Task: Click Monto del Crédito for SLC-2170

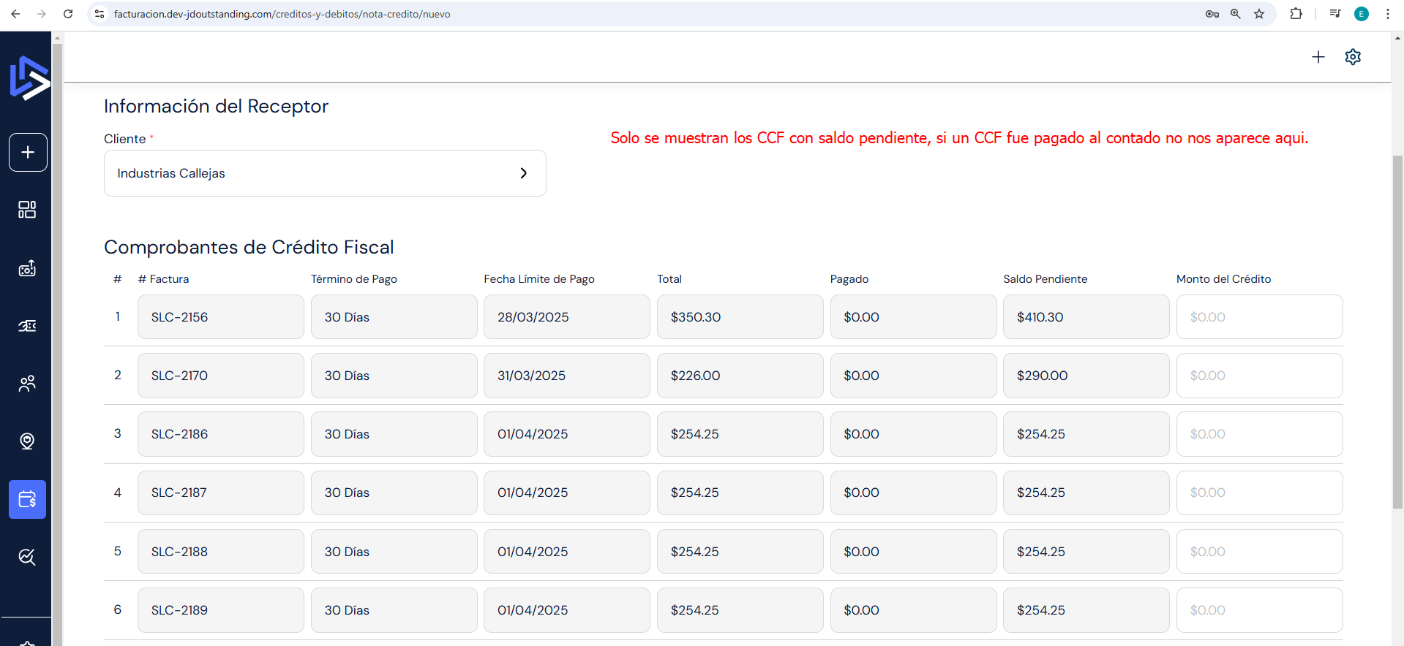Action: 1259,376
